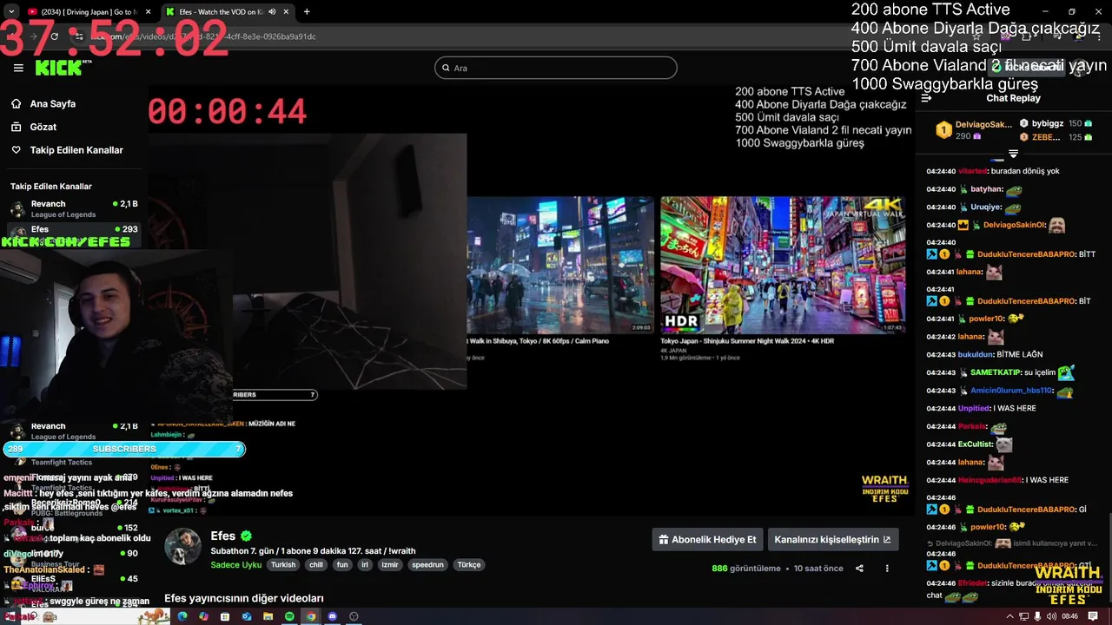Click the browser address bar URL
The image size is (1112, 625).
click(204, 36)
